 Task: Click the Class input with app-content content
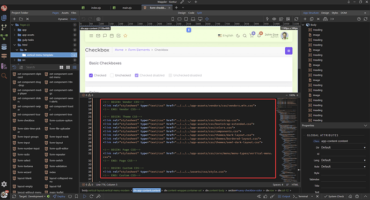pyautogui.click(x=344, y=141)
